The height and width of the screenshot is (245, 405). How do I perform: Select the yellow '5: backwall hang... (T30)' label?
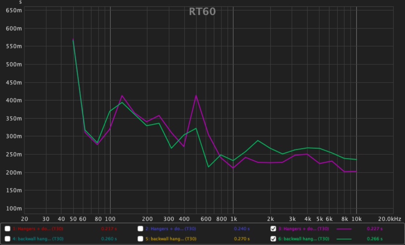[170, 239]
